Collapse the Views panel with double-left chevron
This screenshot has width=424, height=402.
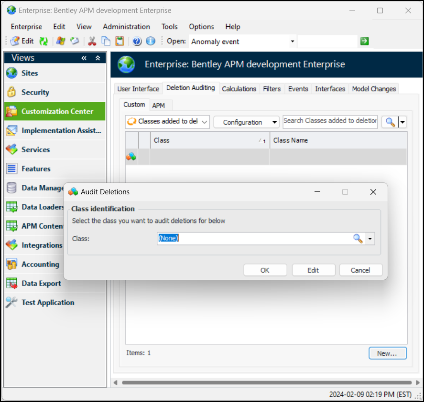point(84,58)
